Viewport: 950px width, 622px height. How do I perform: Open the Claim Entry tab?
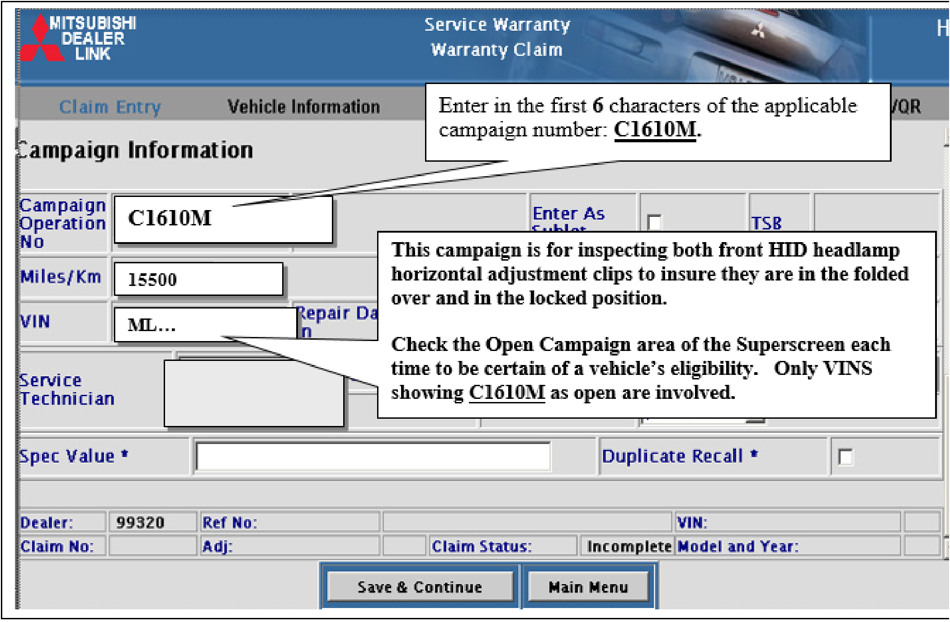110,107
